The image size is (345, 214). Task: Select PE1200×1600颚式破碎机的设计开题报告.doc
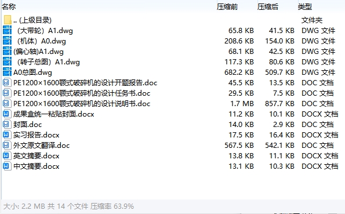coord(85,83)
